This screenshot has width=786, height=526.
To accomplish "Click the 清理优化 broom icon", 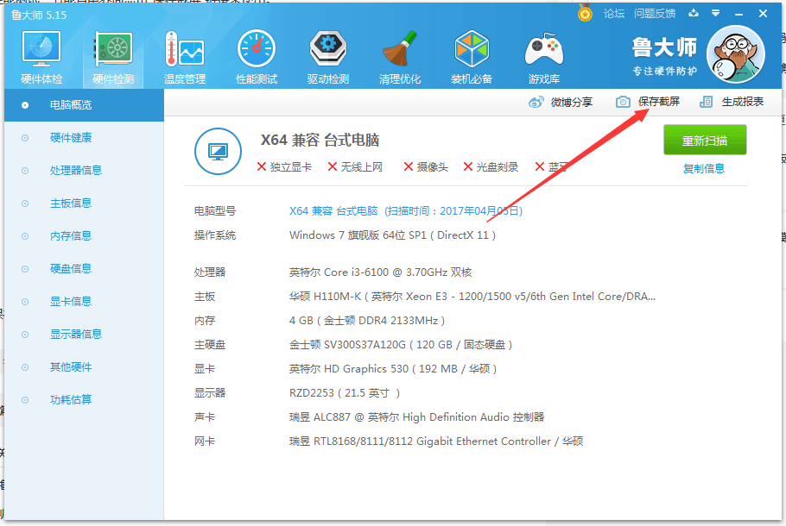I will coord(400,49).
